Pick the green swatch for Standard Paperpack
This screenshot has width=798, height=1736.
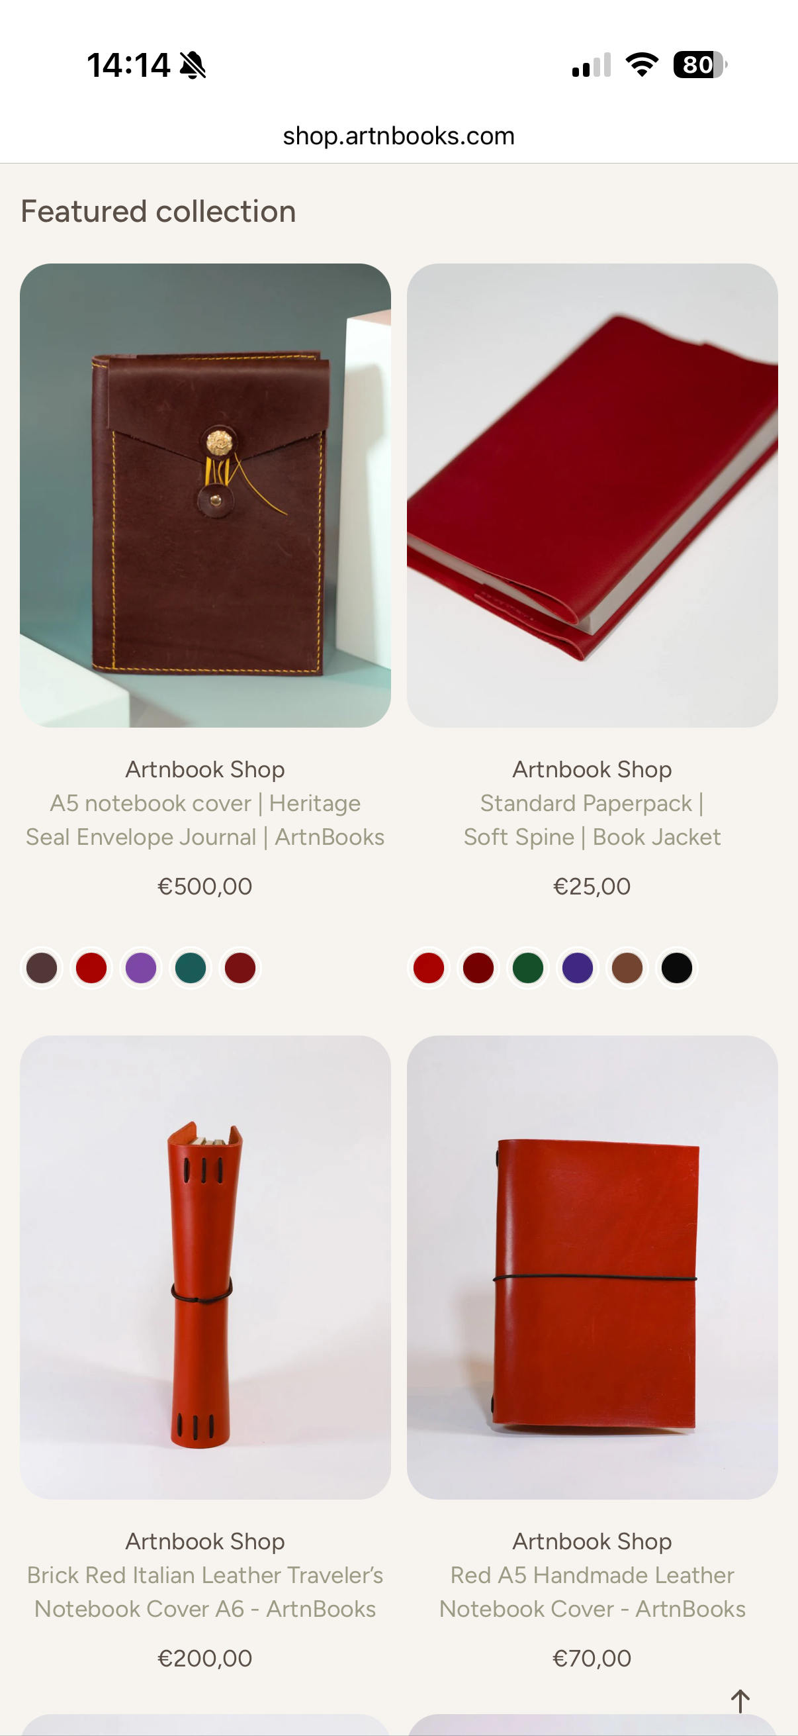tap(528, 969)
